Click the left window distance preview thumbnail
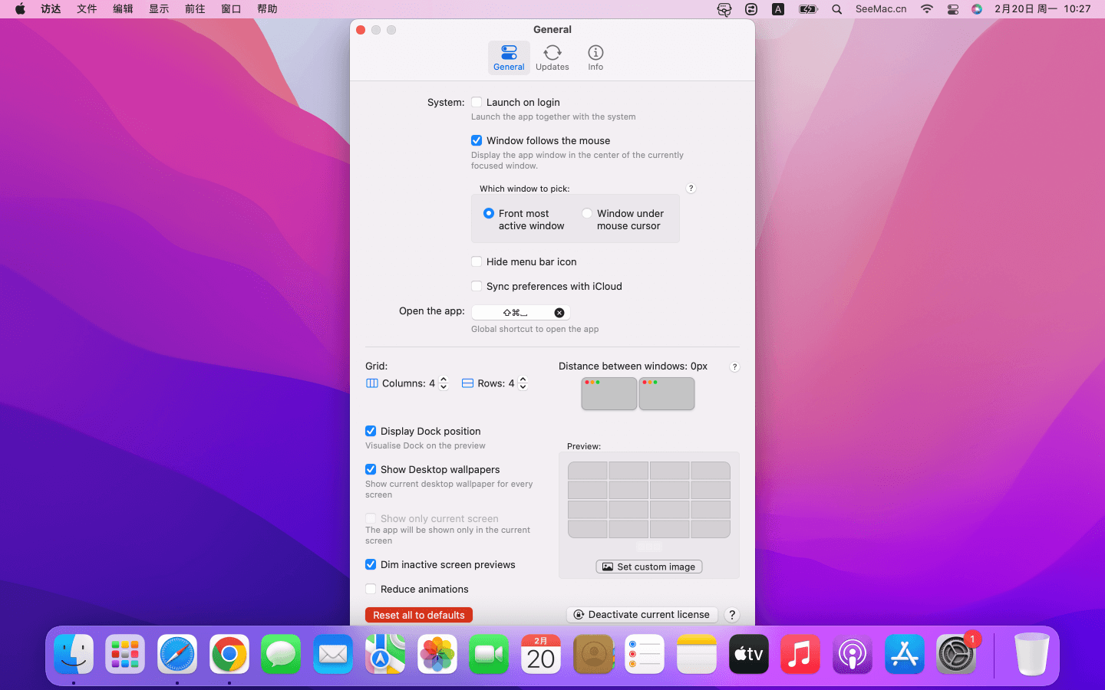1105x690 pixels. coord(609,394)
